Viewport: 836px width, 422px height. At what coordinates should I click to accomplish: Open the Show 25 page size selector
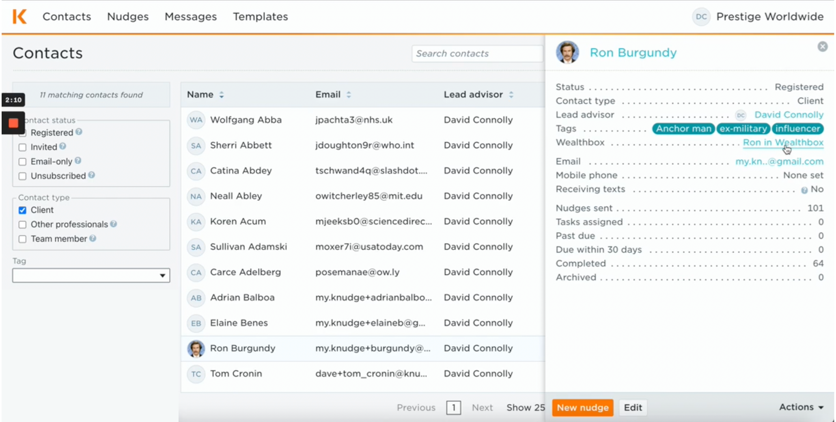(x=525, y=407)
